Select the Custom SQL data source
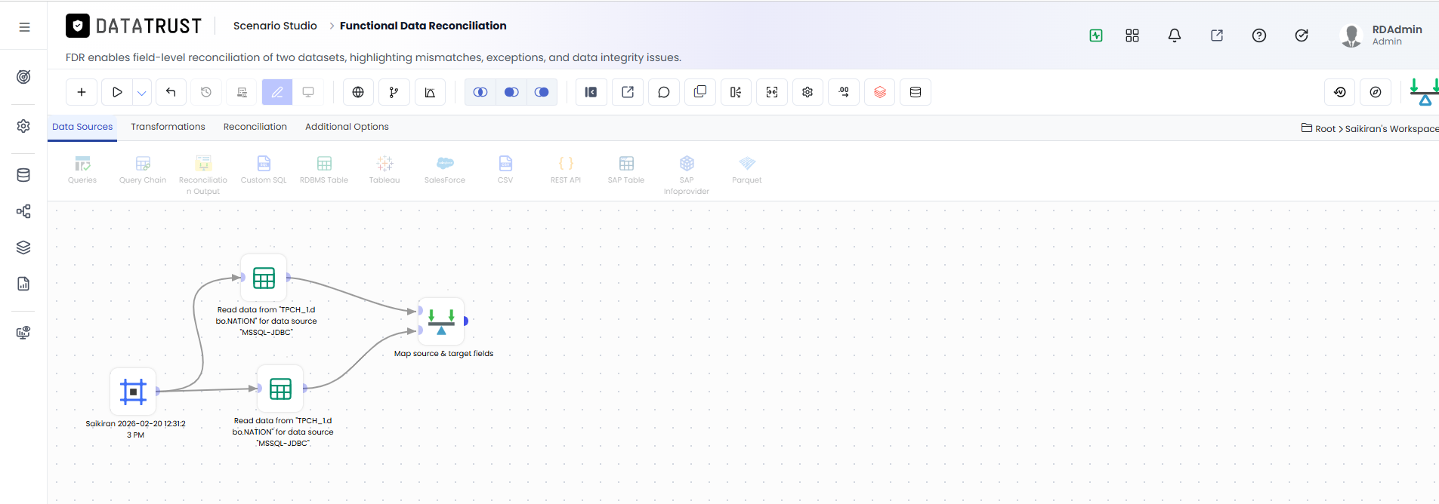Screen dimensions: 1439x504 pyautogui.click(x=264, y=170)
